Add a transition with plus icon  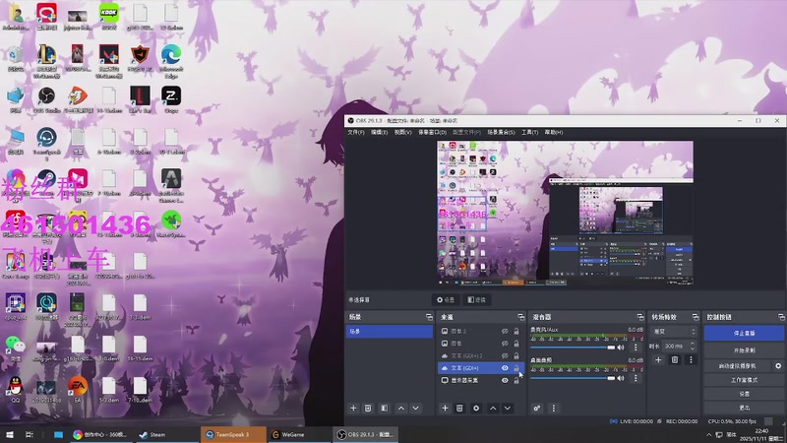tap(658, 359)
